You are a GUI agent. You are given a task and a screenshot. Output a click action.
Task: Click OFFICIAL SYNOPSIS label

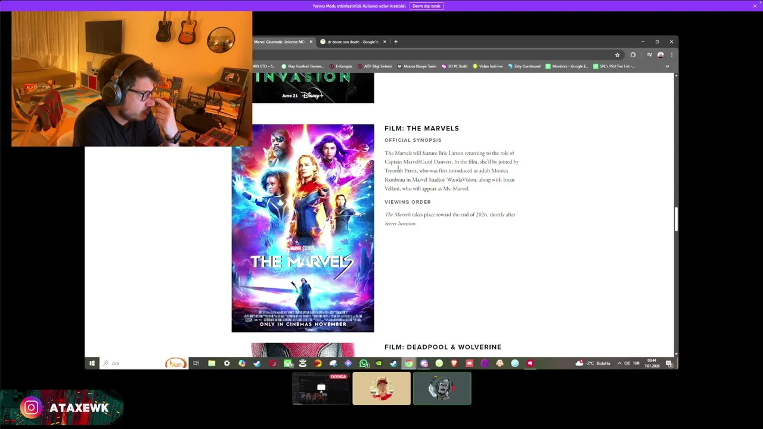pyautogui.click(x=413, y=140)
